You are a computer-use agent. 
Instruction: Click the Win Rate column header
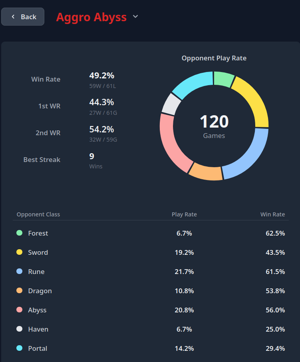point(272,214)
